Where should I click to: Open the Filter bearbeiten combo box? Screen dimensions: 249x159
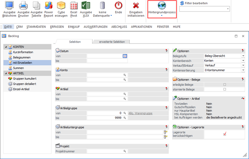228,8
